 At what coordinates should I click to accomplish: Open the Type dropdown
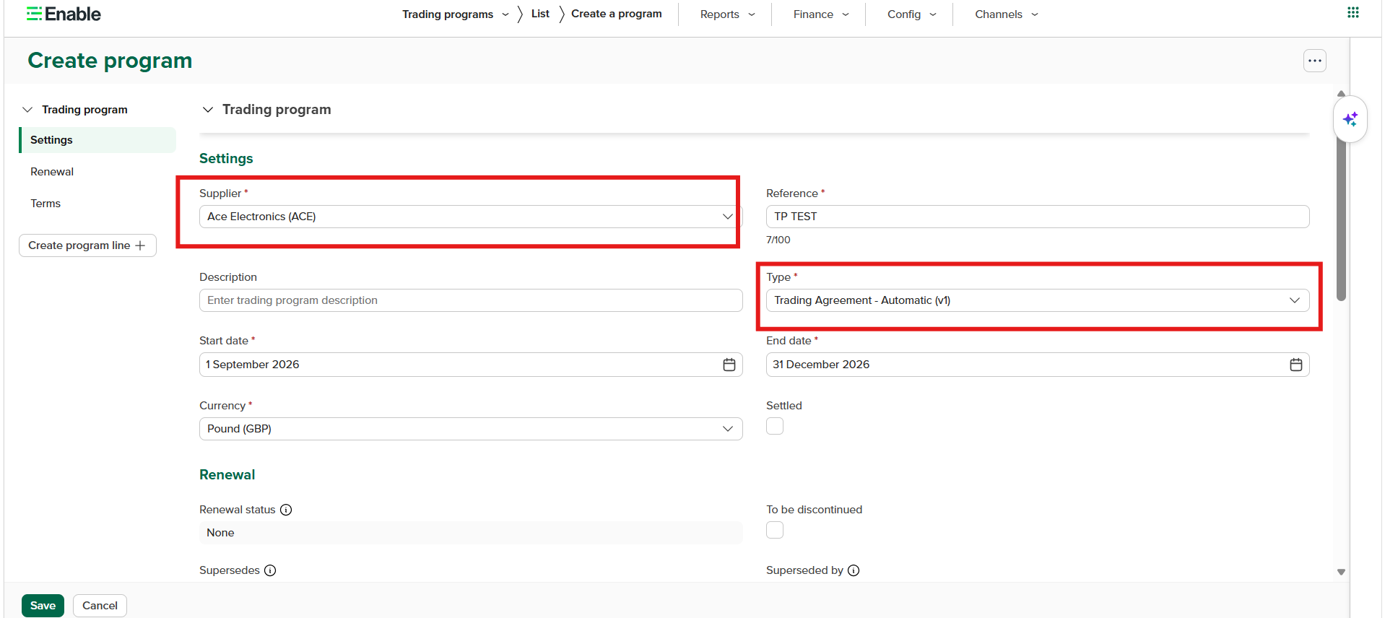[1038, 300]
